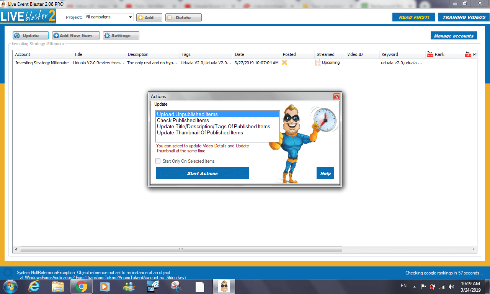Open the Settings button with gear icon
490x294 pixels.
(121, 36)
